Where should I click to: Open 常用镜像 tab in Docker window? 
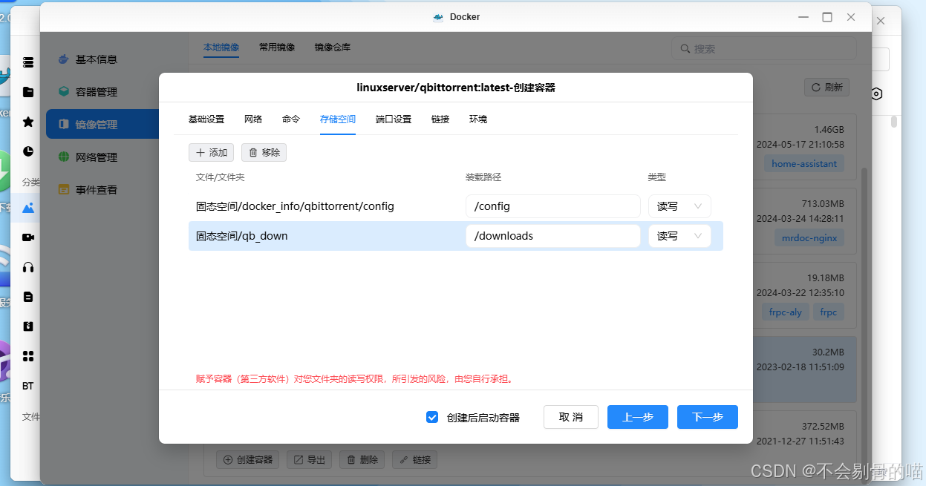(277, 47)
